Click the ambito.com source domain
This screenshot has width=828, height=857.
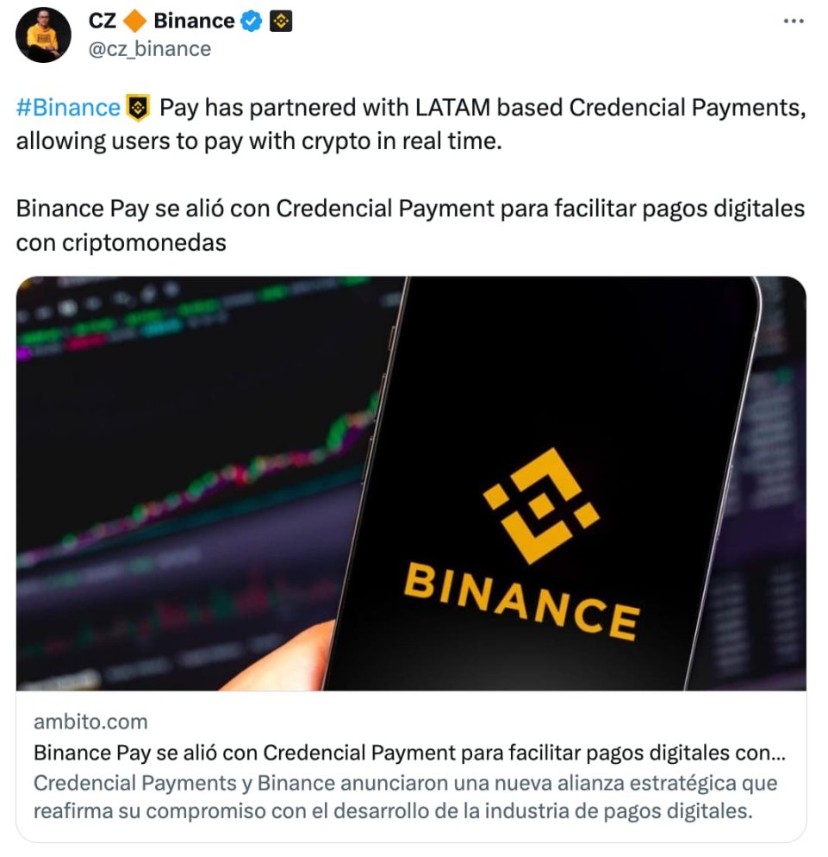click(x=90, y=722)
